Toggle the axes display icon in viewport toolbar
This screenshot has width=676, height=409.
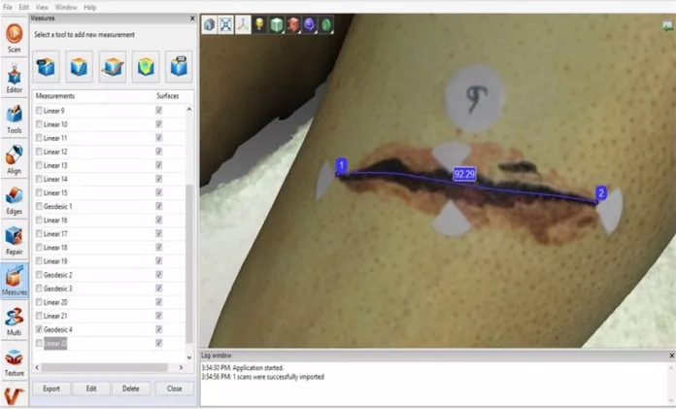pos(243,25)
